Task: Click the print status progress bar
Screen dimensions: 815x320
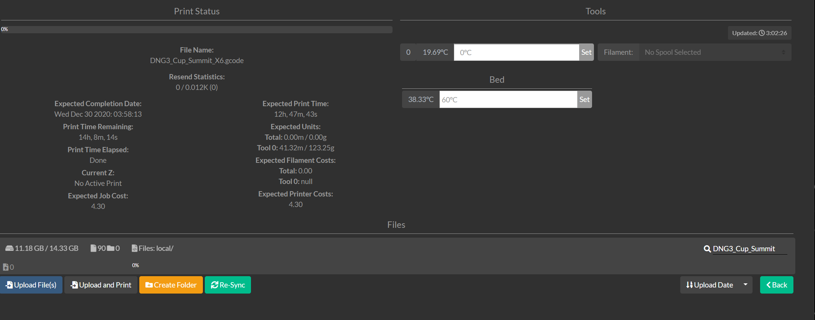Action: tap(196, 29)
